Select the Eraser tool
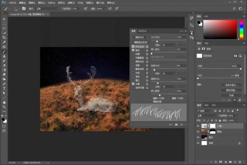Screen dimensions: 247x165 [x=4, y=65]
